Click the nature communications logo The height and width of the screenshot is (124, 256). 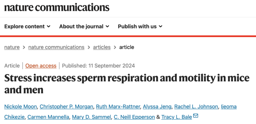pyautogui.click(x=57, y=7)
